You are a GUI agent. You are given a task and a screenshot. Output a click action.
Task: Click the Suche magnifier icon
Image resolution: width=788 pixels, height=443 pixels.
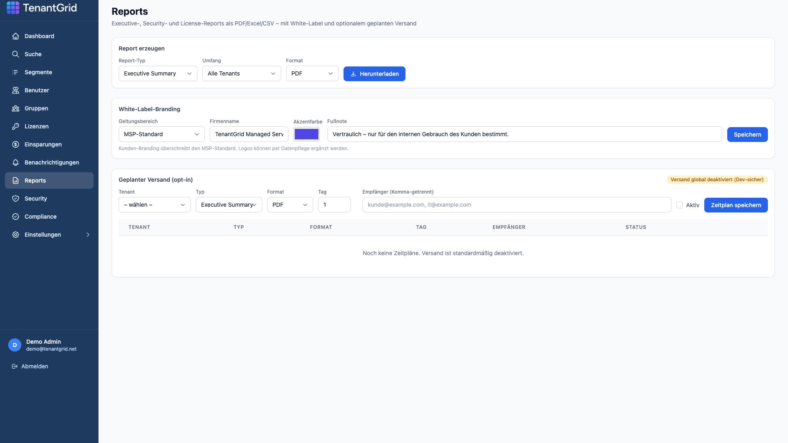pyautogui.click(x=16, y=54)
